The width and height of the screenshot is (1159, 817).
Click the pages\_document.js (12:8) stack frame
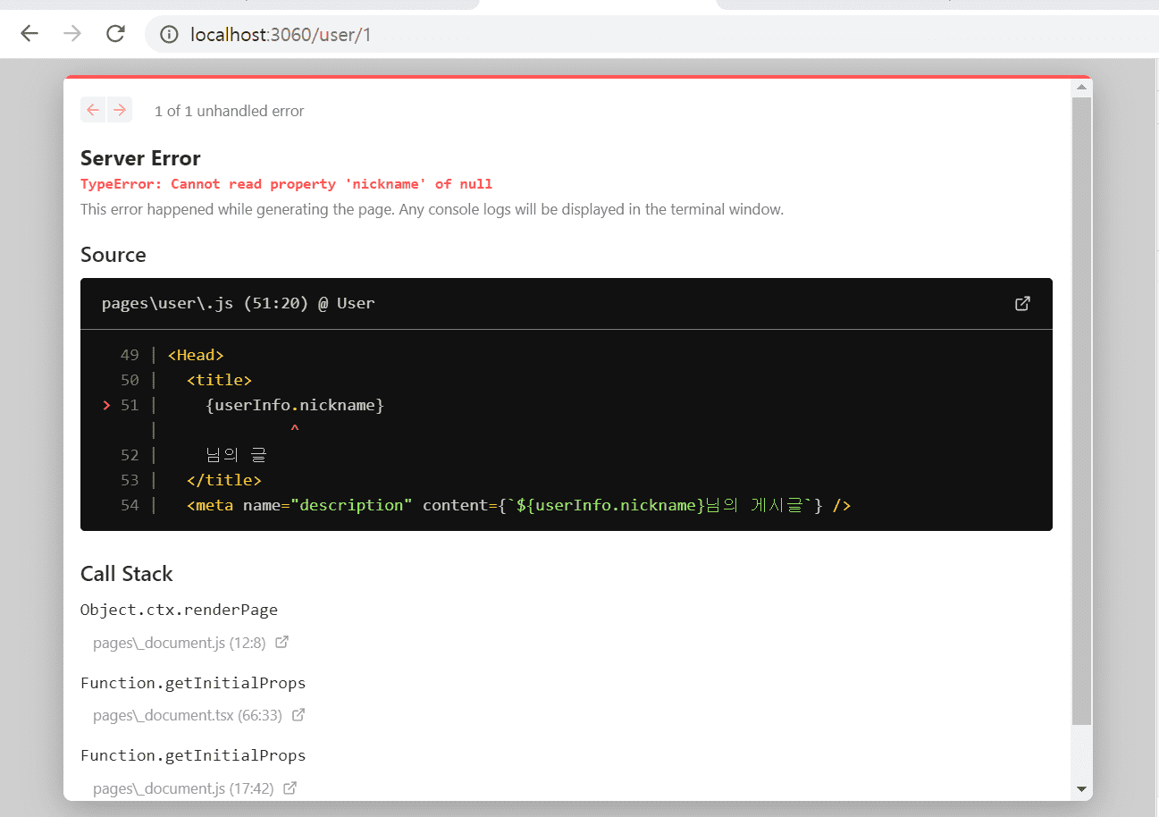pos(179,642)
